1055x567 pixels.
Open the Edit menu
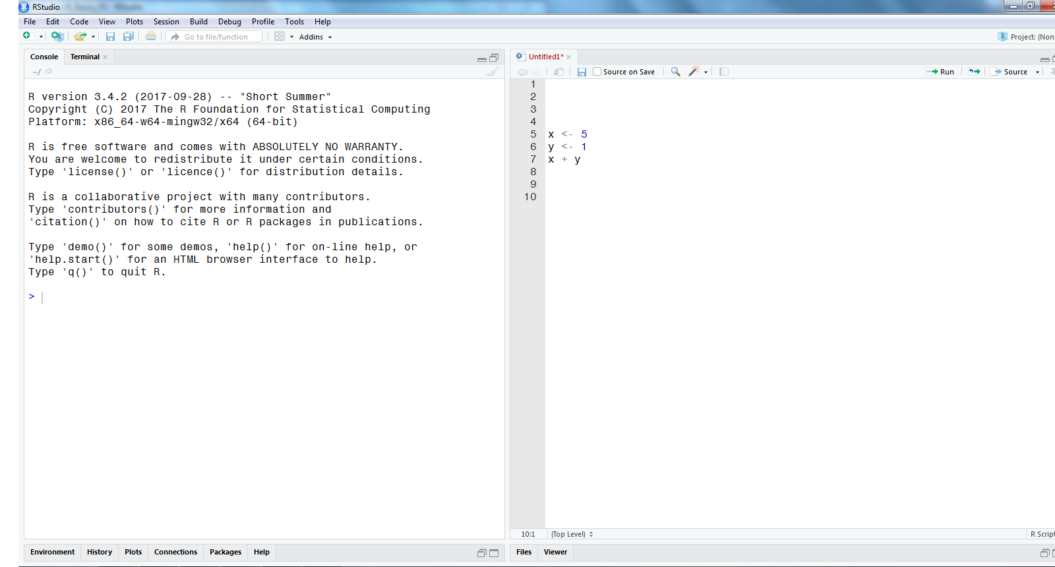[53, 22]
